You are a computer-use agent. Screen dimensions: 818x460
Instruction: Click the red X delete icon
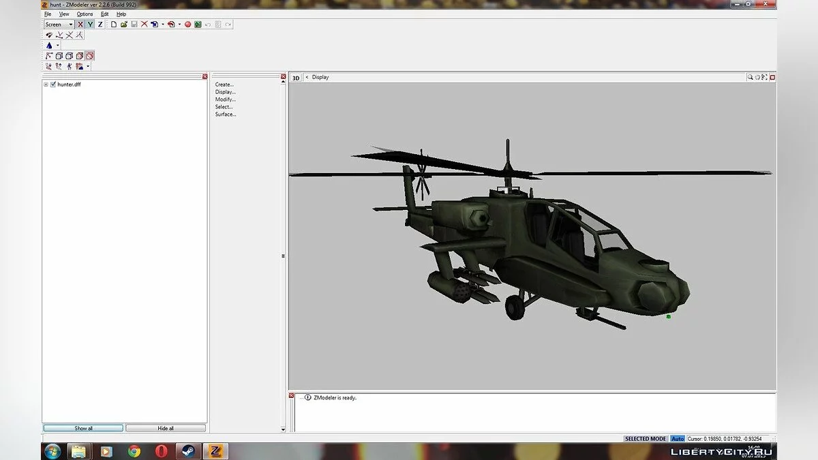[x=144, y=25]
